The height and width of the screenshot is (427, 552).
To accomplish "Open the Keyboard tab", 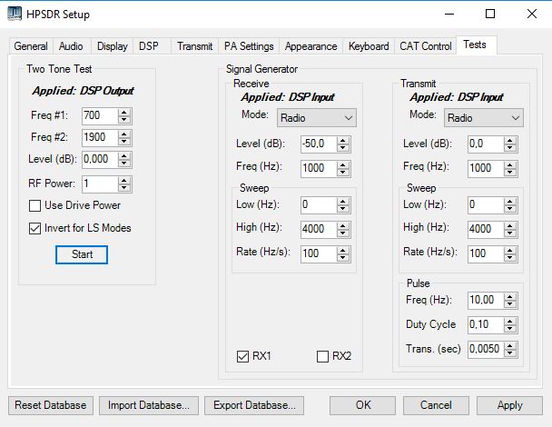I will point(369,46).
